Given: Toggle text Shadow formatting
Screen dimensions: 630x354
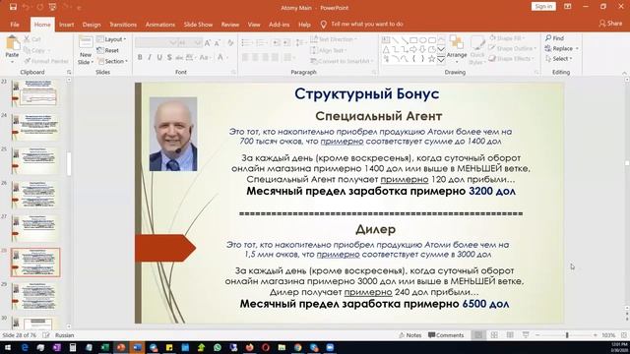Looking at the screenshot, I should click(169, 57).
